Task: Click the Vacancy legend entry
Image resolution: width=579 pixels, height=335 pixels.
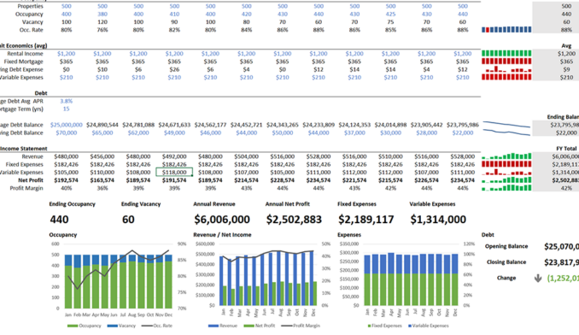Action: click(x=121, y=326)
